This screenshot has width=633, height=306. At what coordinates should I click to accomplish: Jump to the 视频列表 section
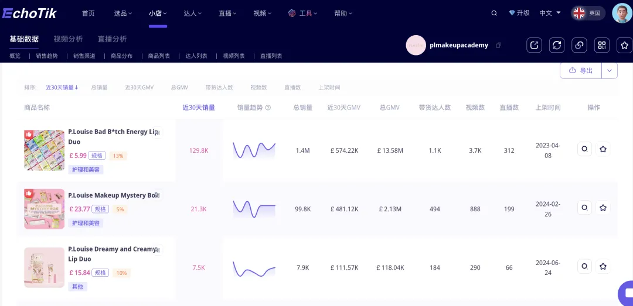[x=234, y=56]
